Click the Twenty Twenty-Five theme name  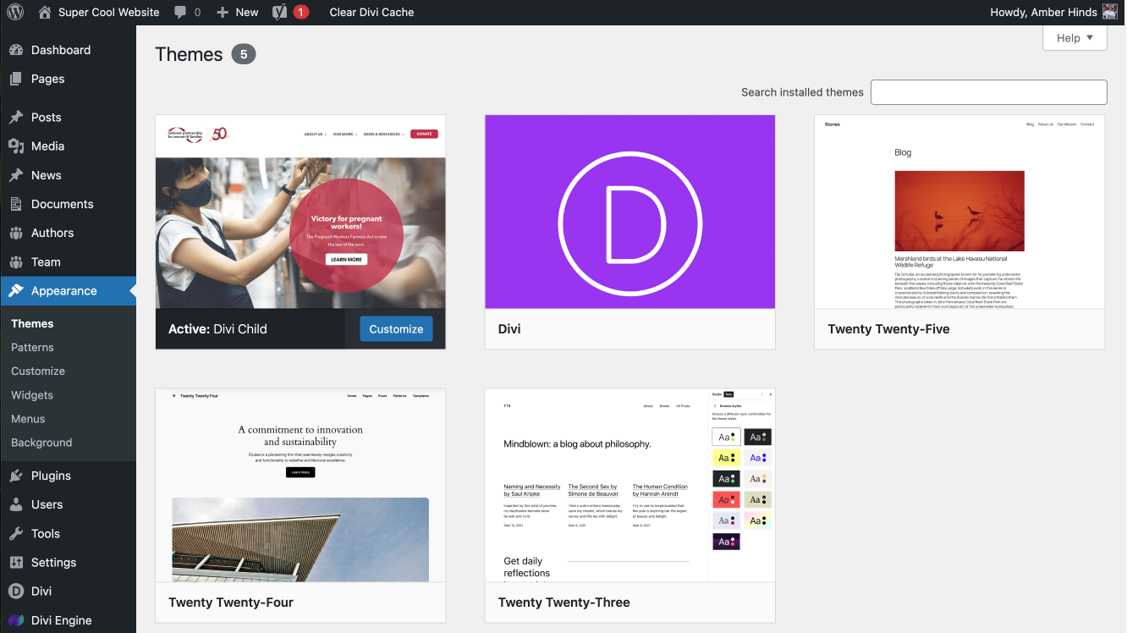(888, 329)
